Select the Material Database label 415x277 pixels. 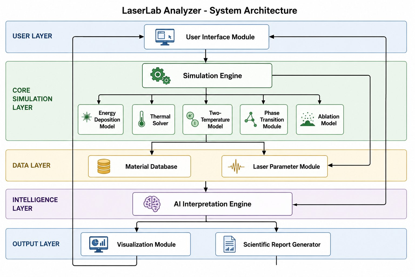coord(151,167)
